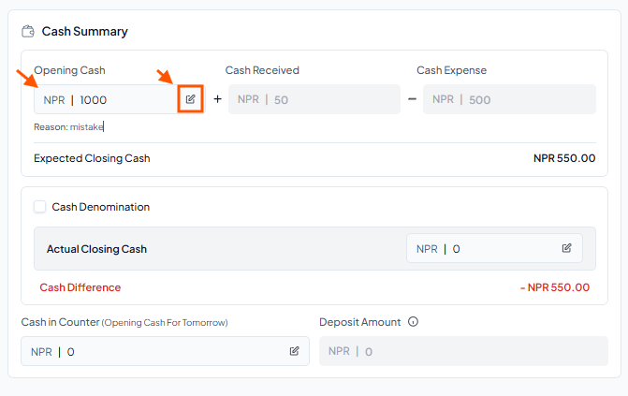Click the red Cash Difference value
This screenshot has height=396, width=628.
[555, 287]
